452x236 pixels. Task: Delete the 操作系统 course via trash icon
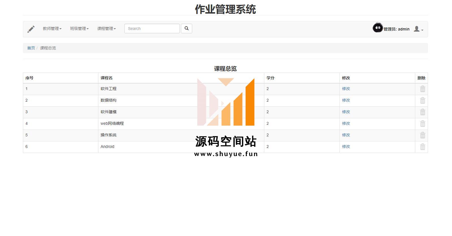(x=423, y=135)
